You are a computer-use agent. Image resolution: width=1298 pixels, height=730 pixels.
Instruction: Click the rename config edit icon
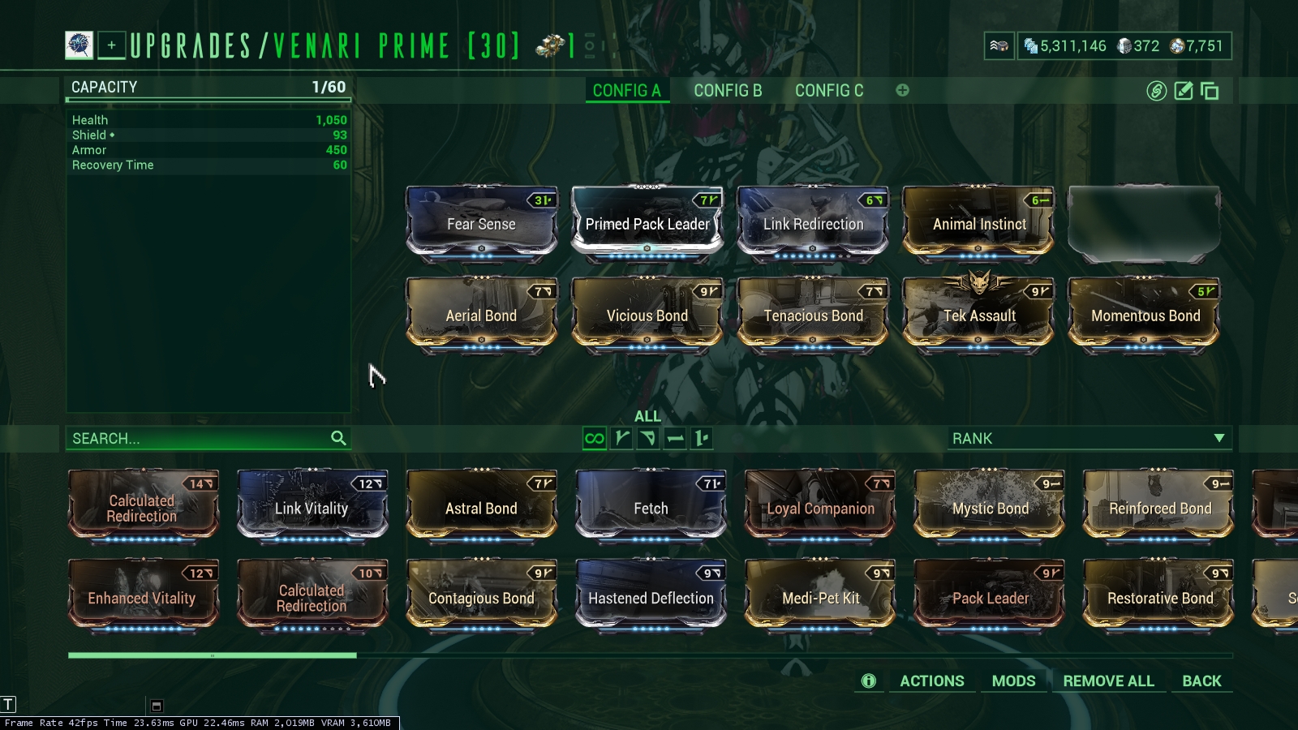(x=1184, y=91)
